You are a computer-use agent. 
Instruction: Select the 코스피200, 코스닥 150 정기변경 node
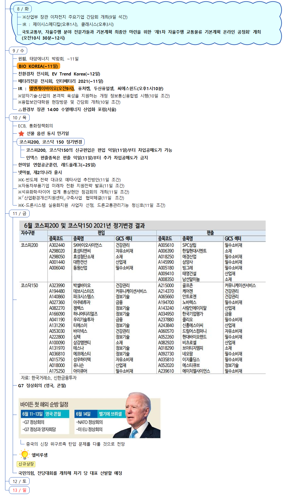pyautogui.click(x=51, y=142)
